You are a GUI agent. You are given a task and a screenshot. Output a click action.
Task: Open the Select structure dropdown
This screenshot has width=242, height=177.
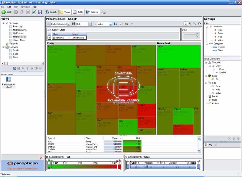click(68, 24)
